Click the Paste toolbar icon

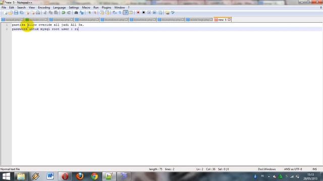point(56,13)
